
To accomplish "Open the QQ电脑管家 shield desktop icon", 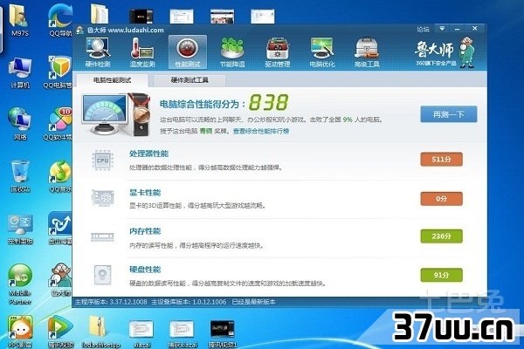I will tap(59, 72).
